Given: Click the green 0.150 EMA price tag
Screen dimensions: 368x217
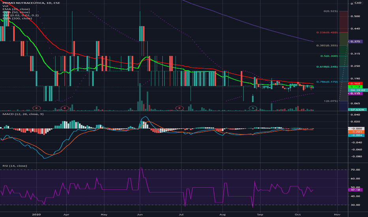Looking at the screenshot, I should pos(355,87).
